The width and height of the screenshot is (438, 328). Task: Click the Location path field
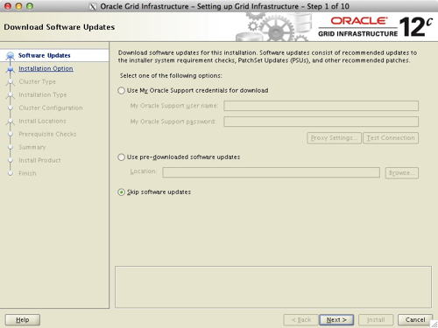(x=271, y=172)
